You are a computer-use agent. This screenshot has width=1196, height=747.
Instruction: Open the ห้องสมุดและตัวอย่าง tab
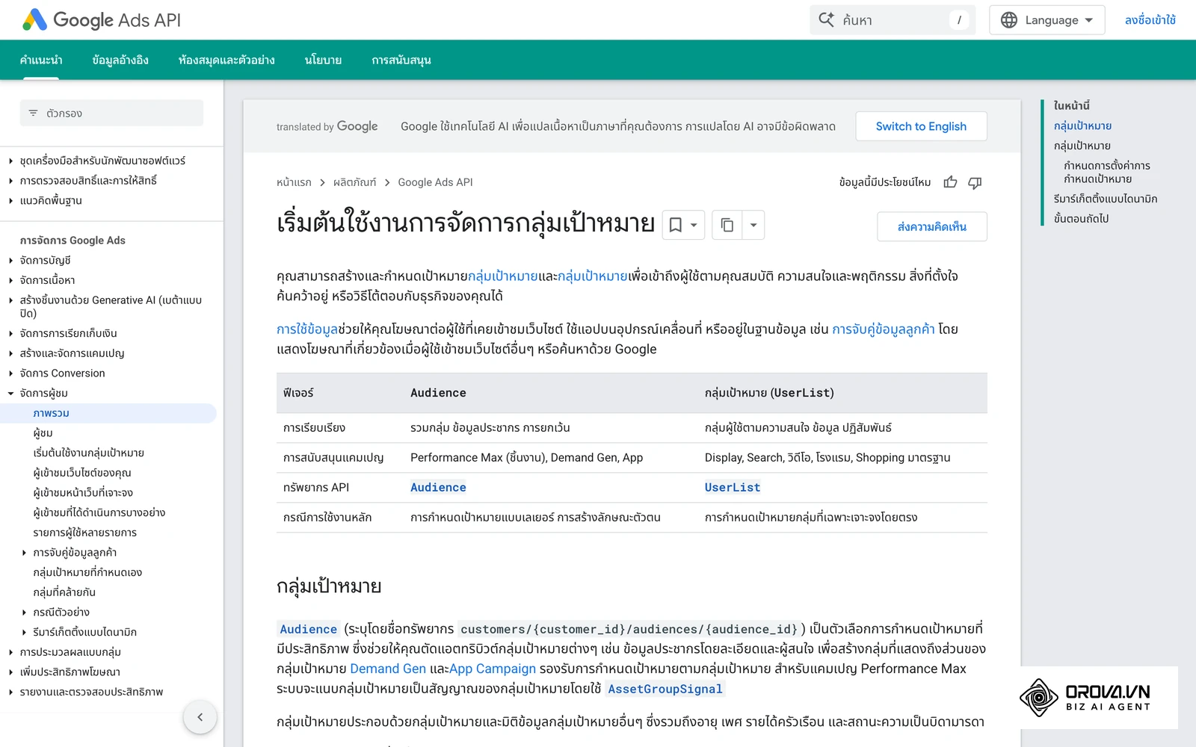click(x=226, y=60)
